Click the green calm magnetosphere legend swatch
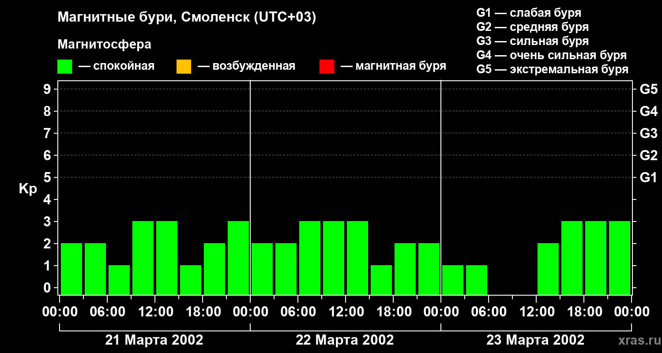Viewport: 662px width, 353px height. (x=65, y=67)
